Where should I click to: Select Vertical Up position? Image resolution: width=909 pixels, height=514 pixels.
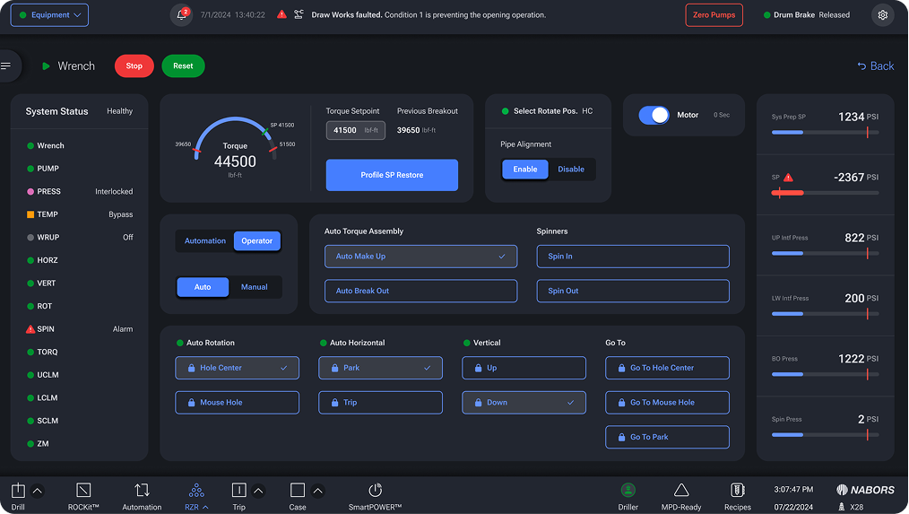(524, 368)
